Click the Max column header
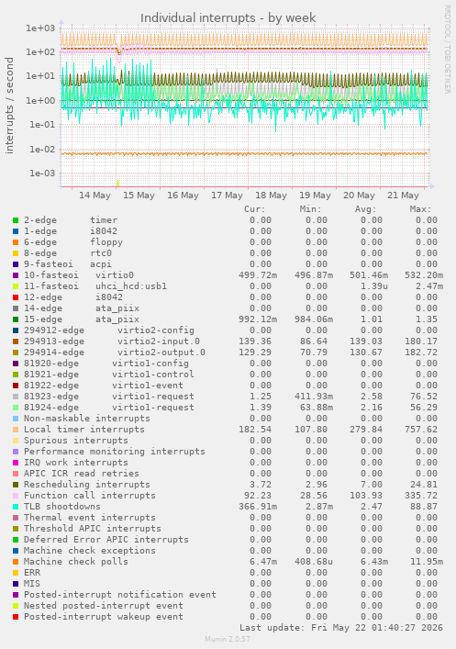 point(420,209)
